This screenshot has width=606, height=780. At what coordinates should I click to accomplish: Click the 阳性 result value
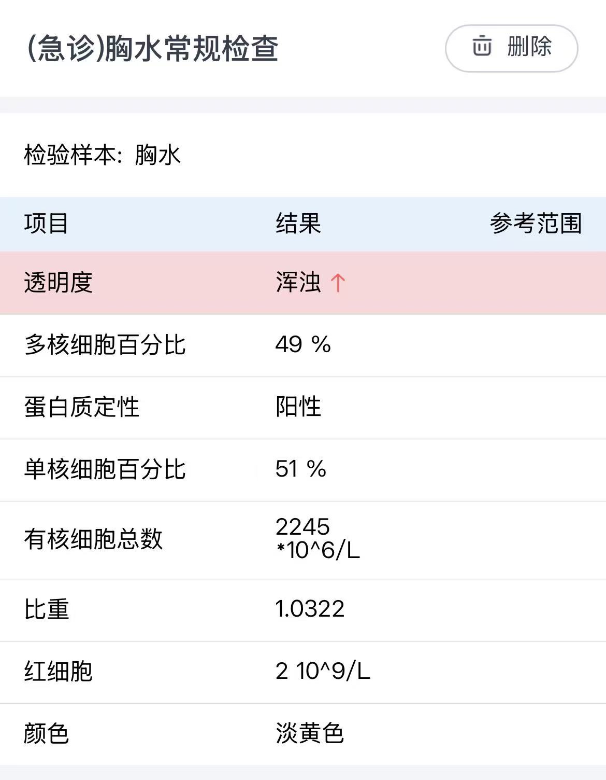pos(298,407)
